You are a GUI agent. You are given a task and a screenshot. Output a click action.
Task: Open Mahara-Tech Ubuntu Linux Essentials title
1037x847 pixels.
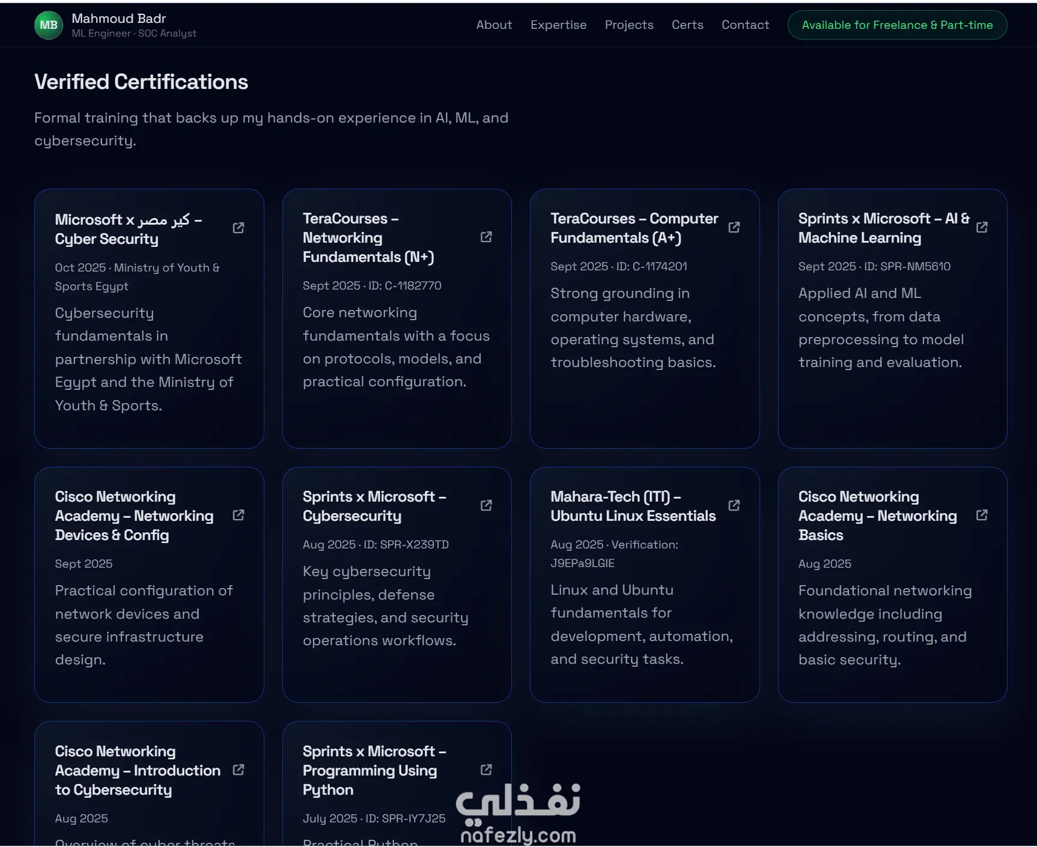[x=633, y=506]
